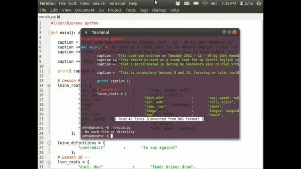The height and width of the screenshot is (169, 301).
Task: Click "No such file or directory" text
Action: click(x=110, y=131)
